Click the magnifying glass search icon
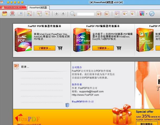 (73, 14)
